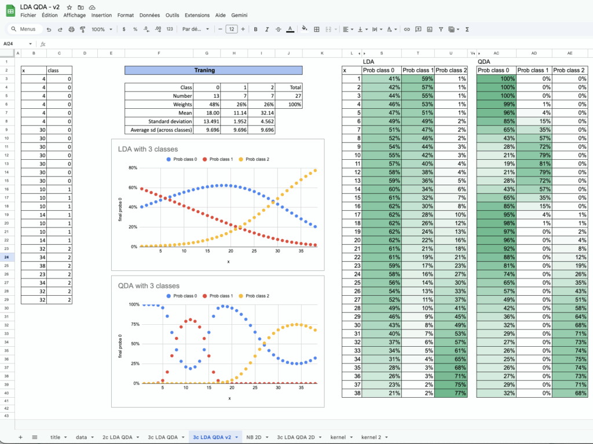This screenshot has width=593, height=444.
Task: Open the kernel tab dropdown arrow
Action: tap(352, 438)
